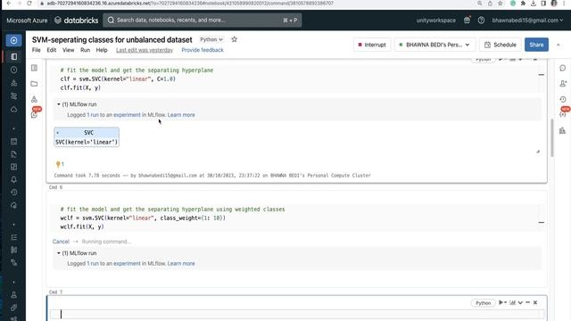571x321 pixels.
Task: Click the browser downloads icon
Action: coord(534,4)
